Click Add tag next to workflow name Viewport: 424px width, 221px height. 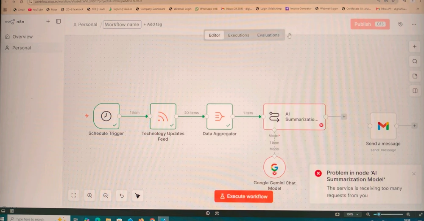153,24
